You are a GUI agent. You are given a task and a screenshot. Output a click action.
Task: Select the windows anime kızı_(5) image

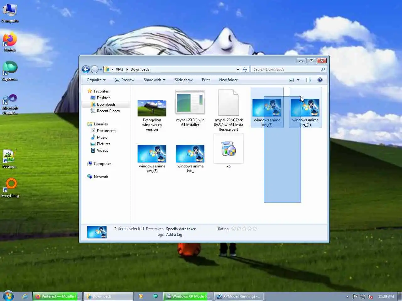(152, 158)
